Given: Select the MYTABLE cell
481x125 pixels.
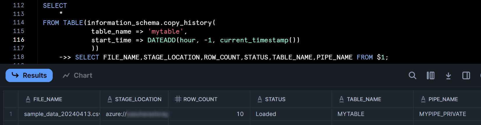Looking at the screenshot, I should click(372, 114).
